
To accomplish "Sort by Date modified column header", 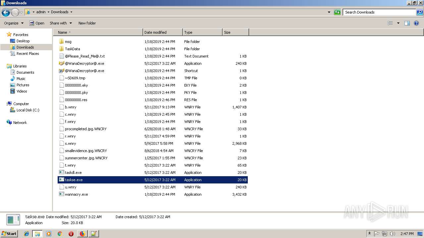I will coord(163,32).
